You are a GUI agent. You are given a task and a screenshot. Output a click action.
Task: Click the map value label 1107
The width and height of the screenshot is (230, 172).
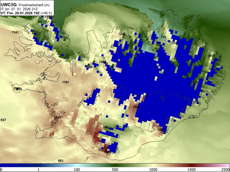pos(49,18)
